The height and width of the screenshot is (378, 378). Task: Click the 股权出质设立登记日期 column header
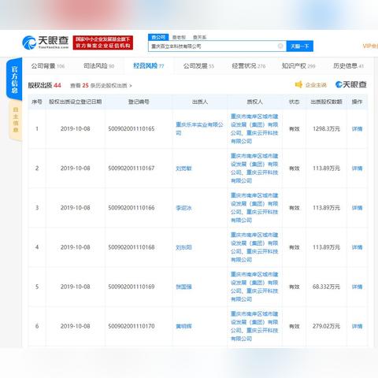point(76,102)
